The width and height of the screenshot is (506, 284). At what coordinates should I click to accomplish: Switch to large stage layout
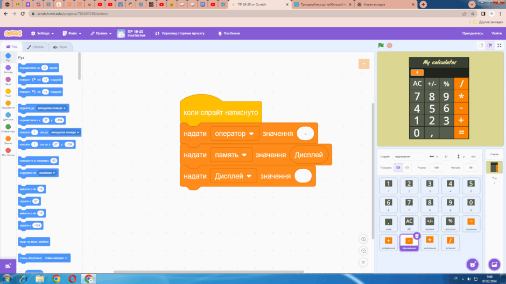(489, 46)
